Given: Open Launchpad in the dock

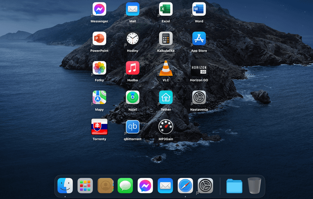Looking at the screenshot, I should point(85,185).
